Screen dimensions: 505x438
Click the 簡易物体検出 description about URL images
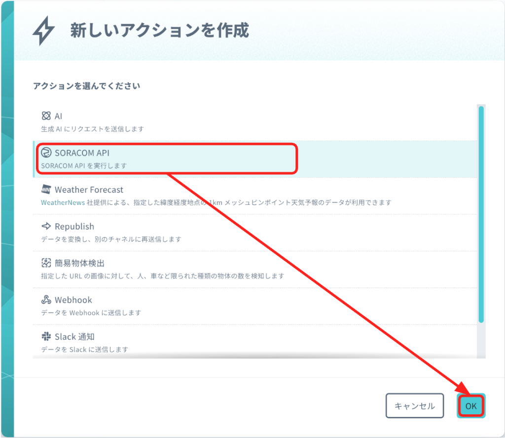(163, 276)
